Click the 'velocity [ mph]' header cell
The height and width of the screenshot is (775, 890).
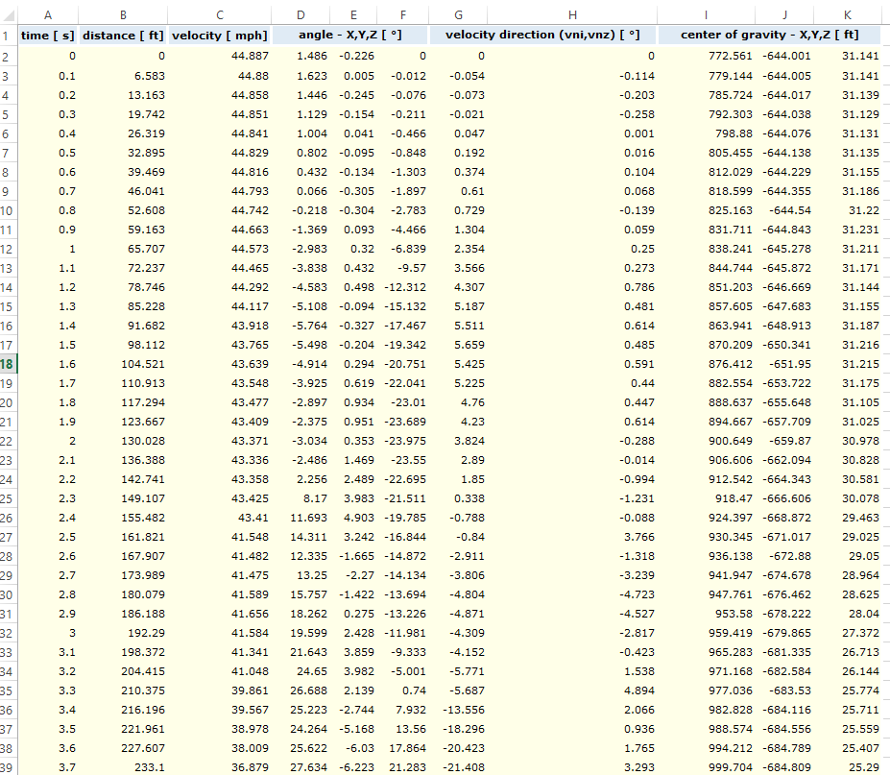[x=220, y=36]
